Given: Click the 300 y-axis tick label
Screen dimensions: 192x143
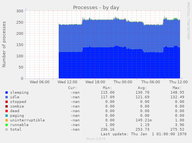Looking at the screenshot, I should pyautogui.click(x=20, y=11).
